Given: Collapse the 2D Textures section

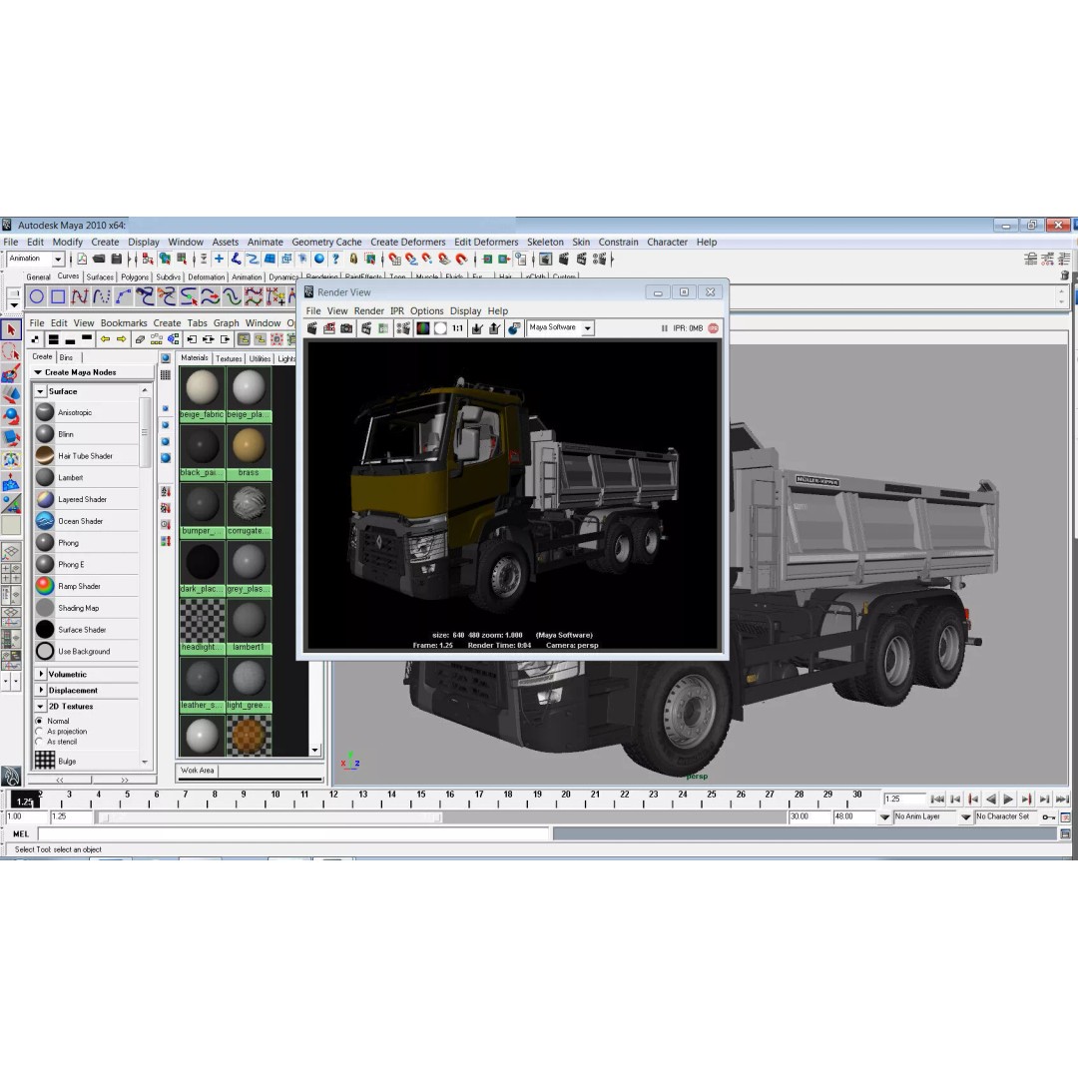Looking at the screenshot, I should 41,707.
